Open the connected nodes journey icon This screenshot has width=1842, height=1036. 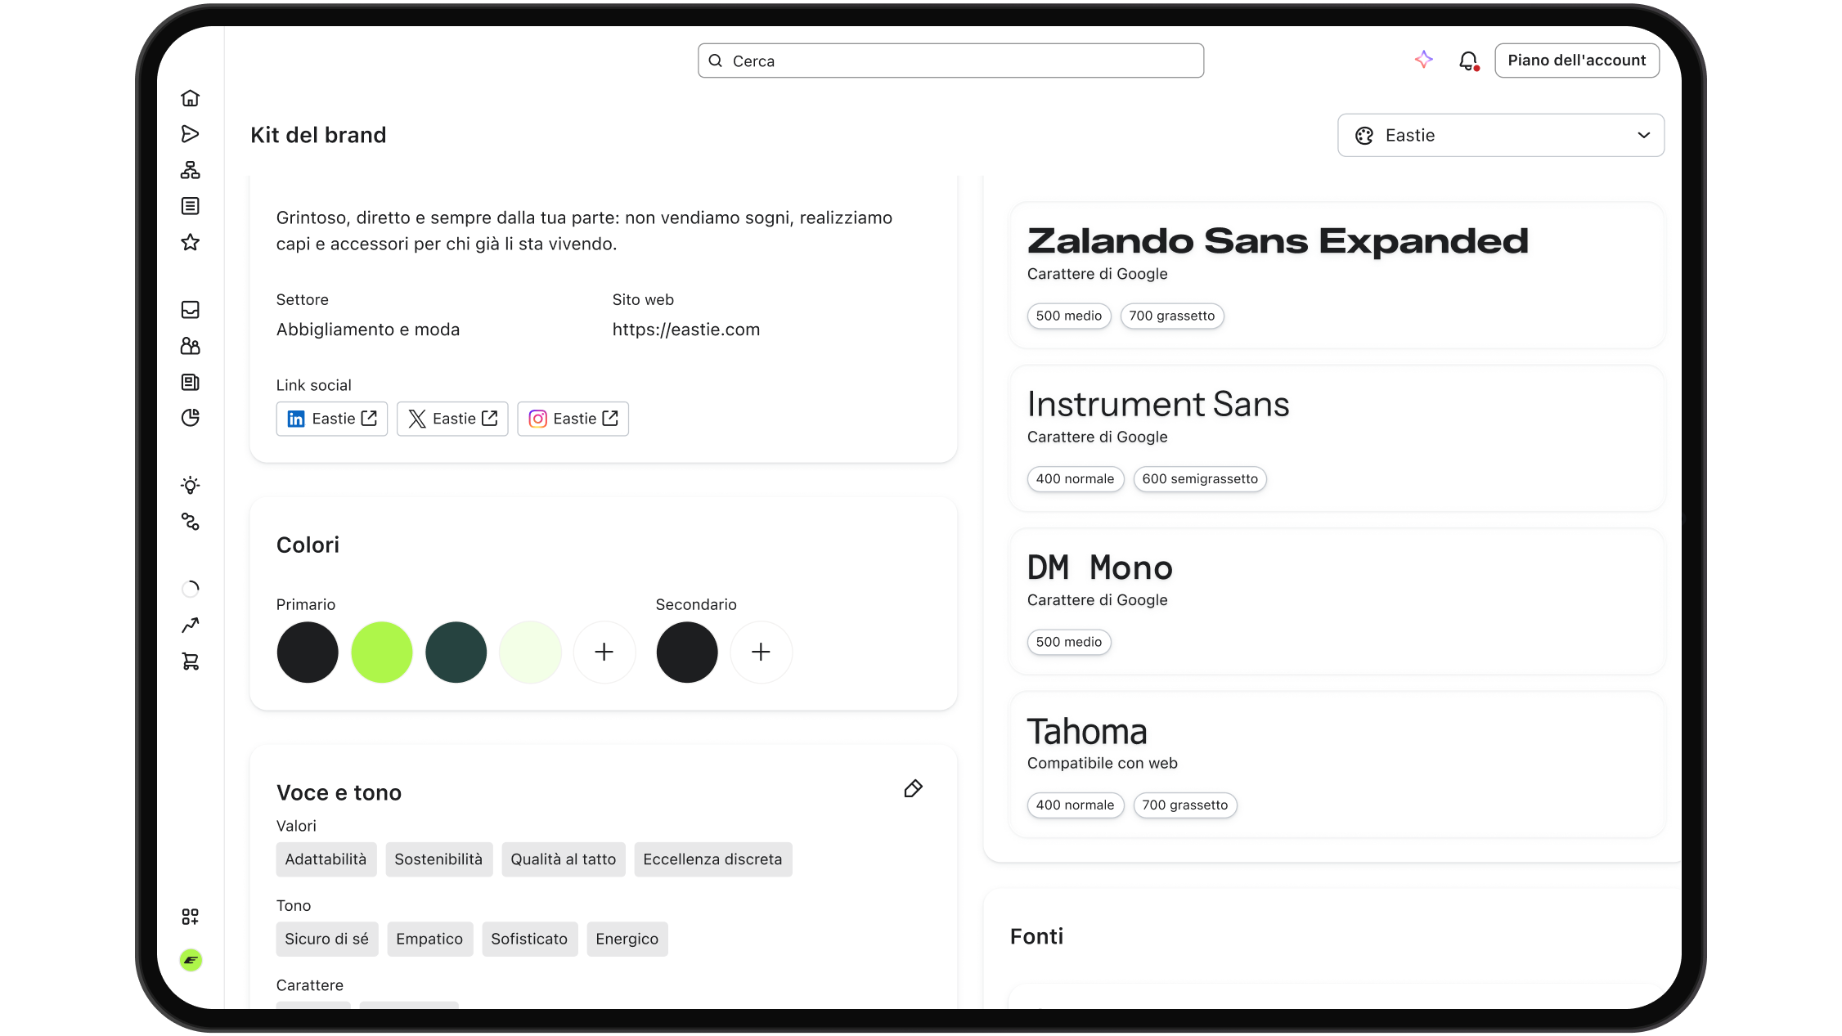(x=190, y=522)
